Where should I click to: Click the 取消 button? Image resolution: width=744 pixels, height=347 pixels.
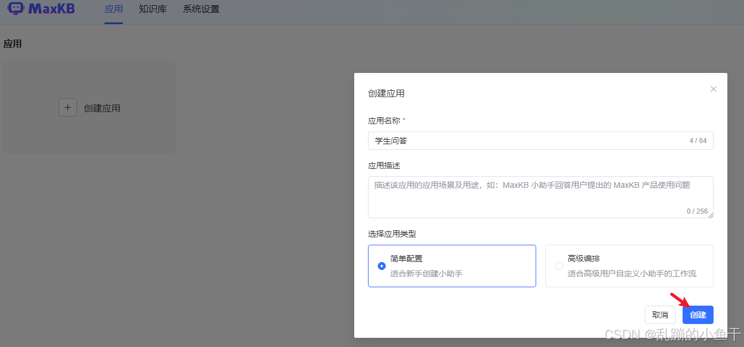click(x=660, y=315)
